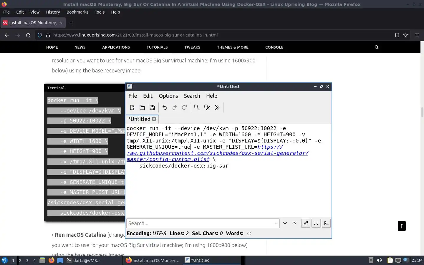The image size is (424, 265).
Task: Click the circular reload icon next to Redo
Action: pos(184,107)
